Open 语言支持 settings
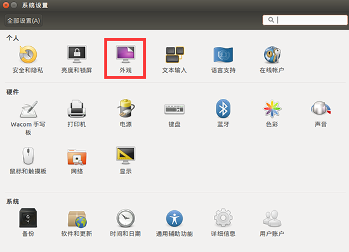 pyautogui.click(x=223, y=60)
